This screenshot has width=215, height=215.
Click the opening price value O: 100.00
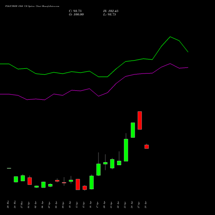pos(76,15)
